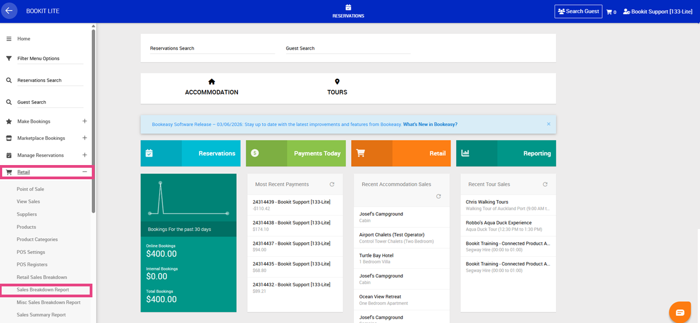Click the main Reservations Search input

212,48
